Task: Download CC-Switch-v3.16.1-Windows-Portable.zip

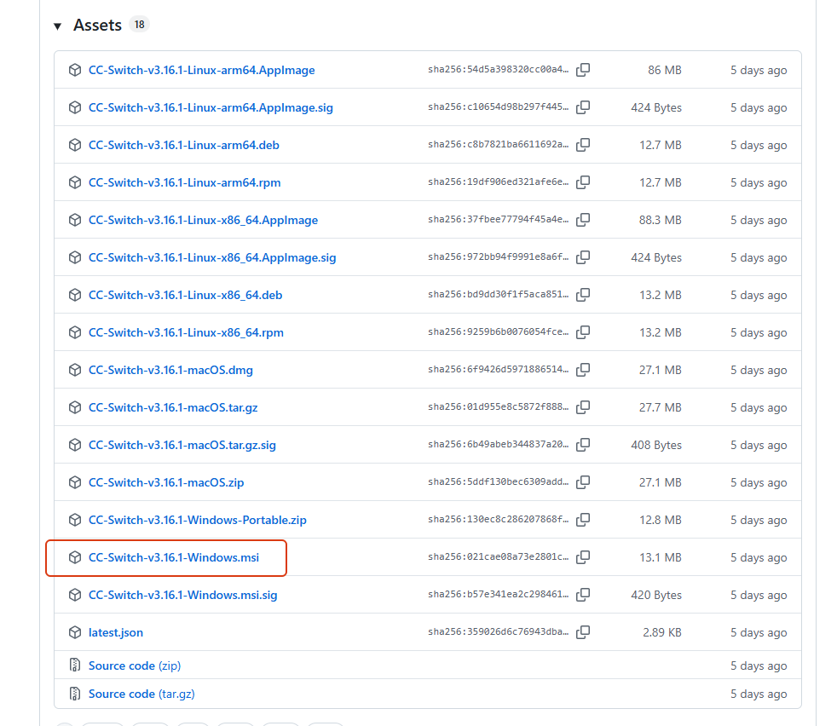Action: [x=198, y=520]
